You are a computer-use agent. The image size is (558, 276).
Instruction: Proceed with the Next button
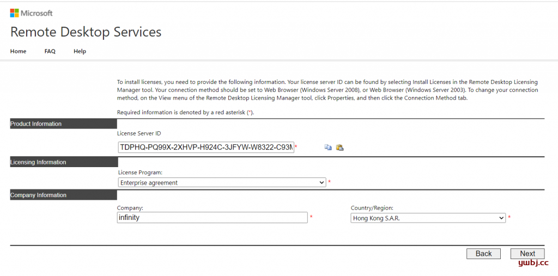click(527, 254)
